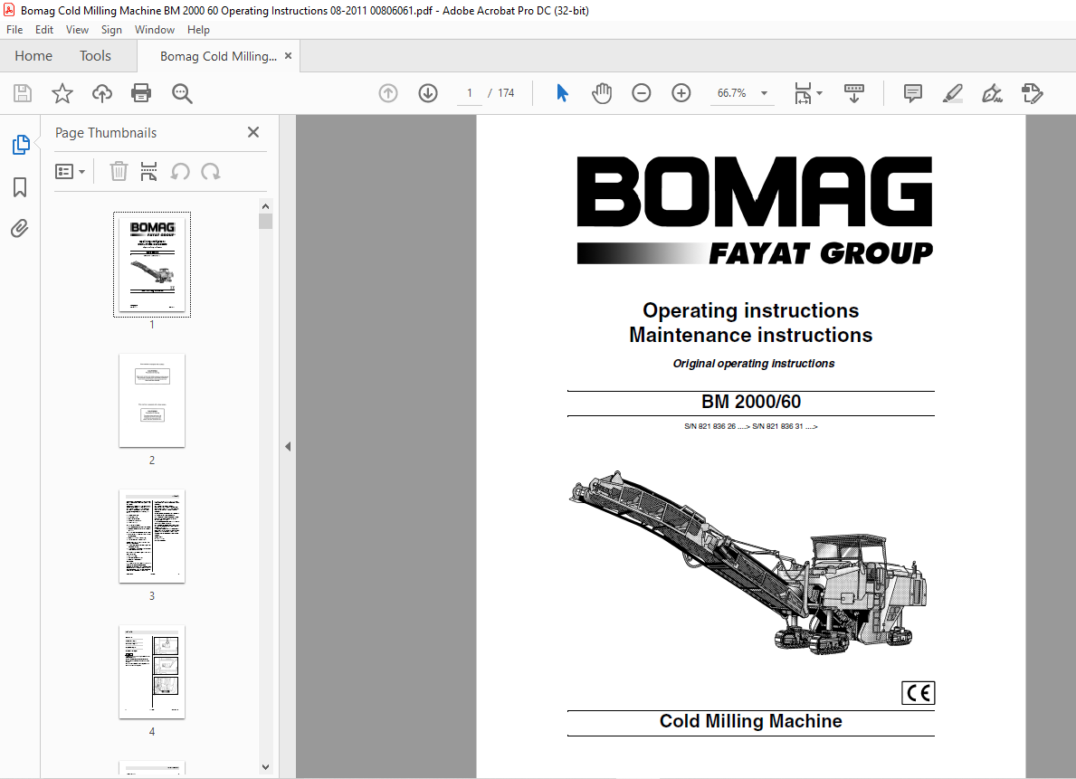The width and height of the screenshot is (1076, 779).
Task: Collapse the navigation pane arrow
Action: click(288, 447)
